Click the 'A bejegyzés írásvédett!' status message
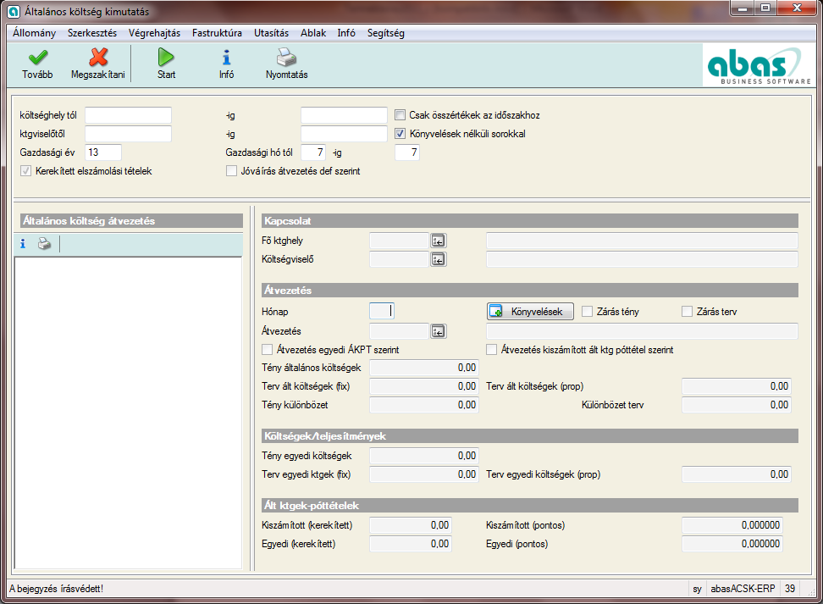Screen dimensions: 823x604 [56, 589]
